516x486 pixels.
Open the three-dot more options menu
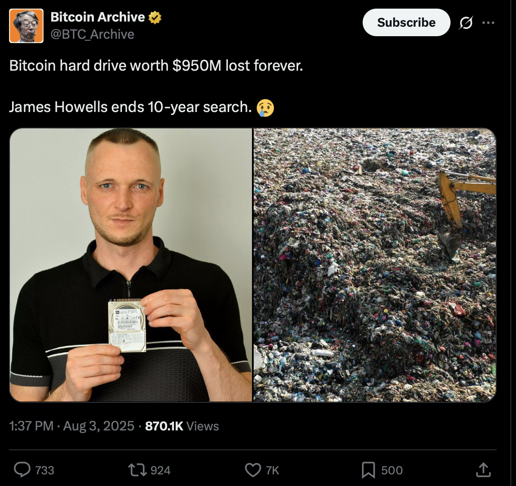pos(488,23)
